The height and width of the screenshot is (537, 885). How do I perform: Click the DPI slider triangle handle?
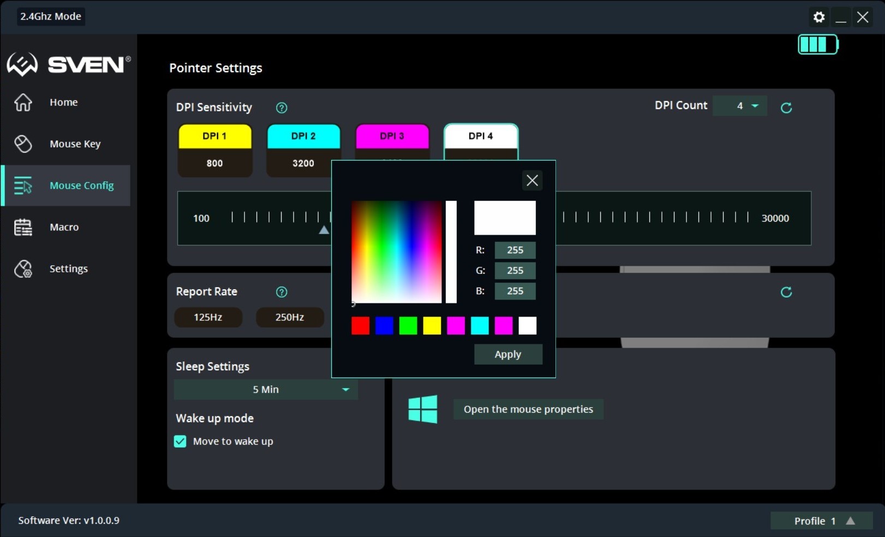(x=324, y=230)
